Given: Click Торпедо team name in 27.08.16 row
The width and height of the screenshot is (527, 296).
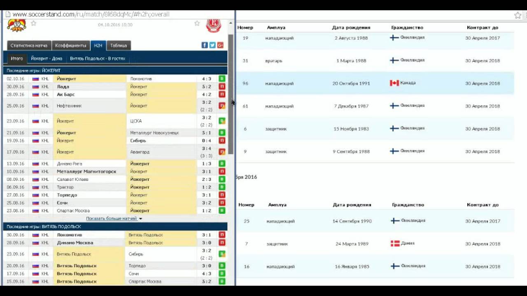Looking at the screenshot, I should [x=67, y=195].
